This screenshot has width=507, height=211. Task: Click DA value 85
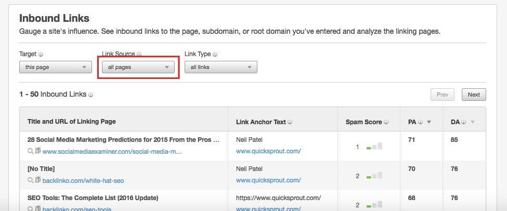click(454, 140)
